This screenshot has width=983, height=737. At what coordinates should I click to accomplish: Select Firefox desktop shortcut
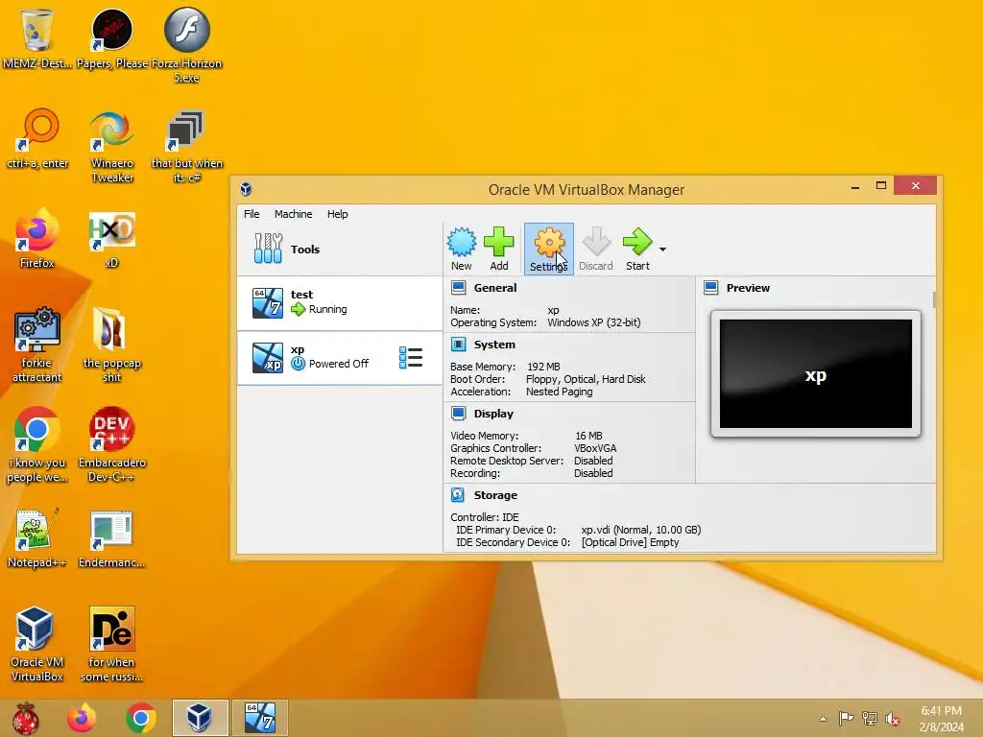(37, 238)
